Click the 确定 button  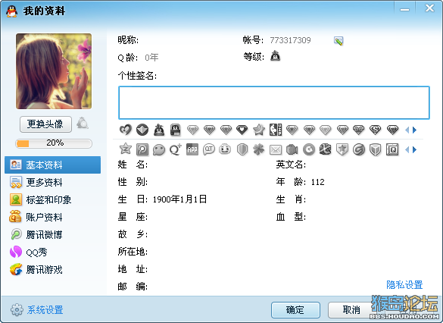tap(295, 310)
